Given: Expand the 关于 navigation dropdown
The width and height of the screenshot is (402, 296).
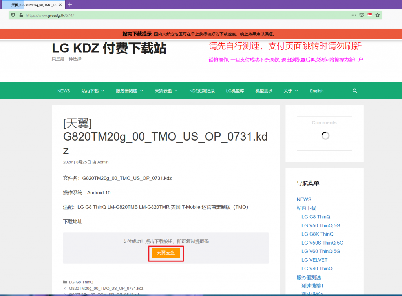Looking at the screenshot, I should click(291, 91).
